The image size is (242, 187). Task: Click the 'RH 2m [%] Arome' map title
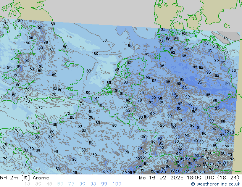point(24,178)
